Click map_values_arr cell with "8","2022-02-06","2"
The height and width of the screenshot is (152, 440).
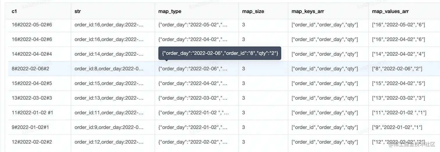(x=397, y=69)
